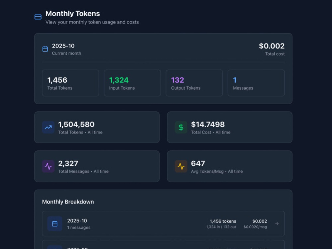Click the green dollar sign icon
Image resolution: width=332 pixels, height=249 pixels.
(x=181, y=127)
